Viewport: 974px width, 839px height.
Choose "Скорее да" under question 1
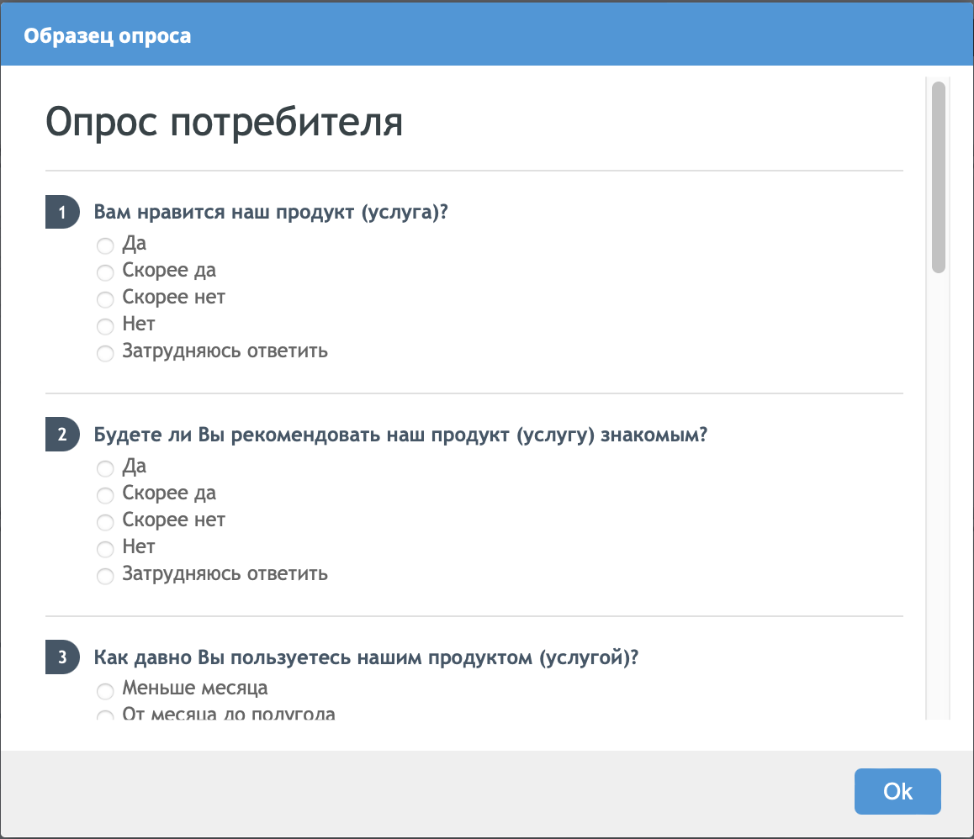click(x=105, y=272)
